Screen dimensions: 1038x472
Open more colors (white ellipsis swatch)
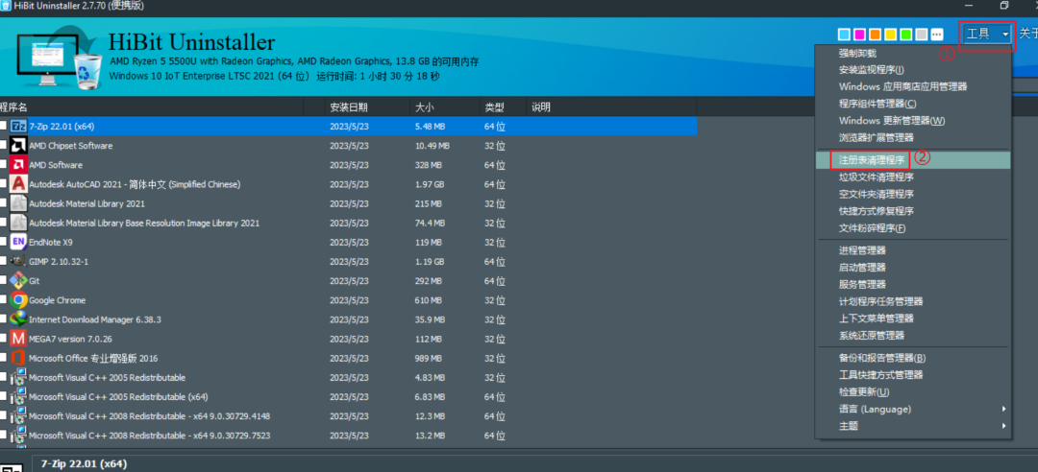[x=937, y=35]
